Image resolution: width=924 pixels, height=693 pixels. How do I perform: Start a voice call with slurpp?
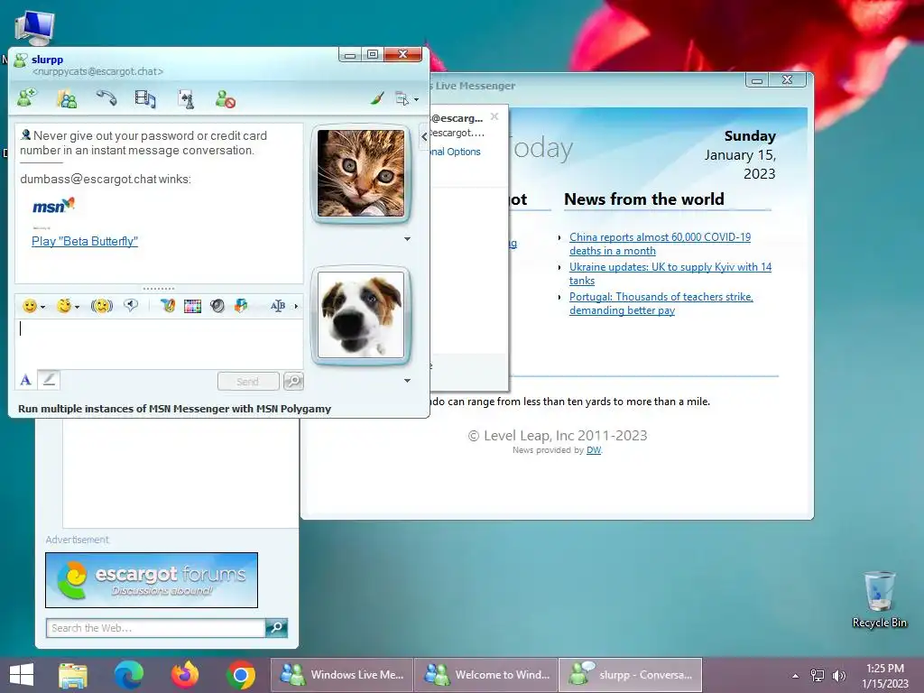pyautogui.click(x=106, y=97)
